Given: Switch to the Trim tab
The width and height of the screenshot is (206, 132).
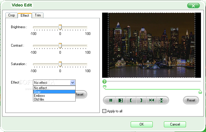Looking at the screenshot, I should point(38,15).
